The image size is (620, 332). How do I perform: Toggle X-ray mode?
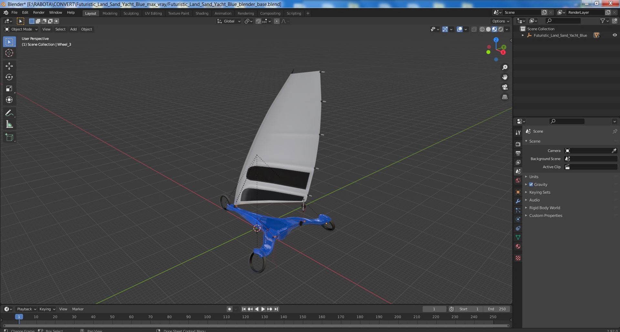point(474,29)
